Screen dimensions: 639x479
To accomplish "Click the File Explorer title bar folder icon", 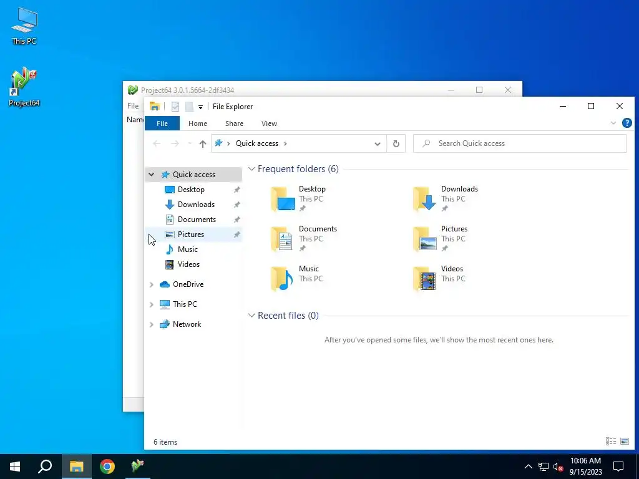I will point(155,106).
